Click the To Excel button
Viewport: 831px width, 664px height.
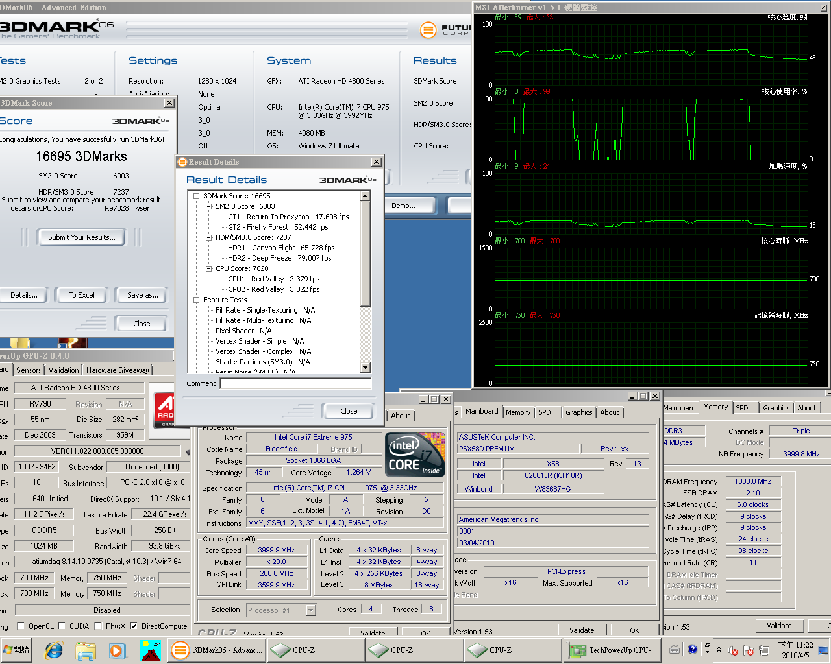pos(82,295)
